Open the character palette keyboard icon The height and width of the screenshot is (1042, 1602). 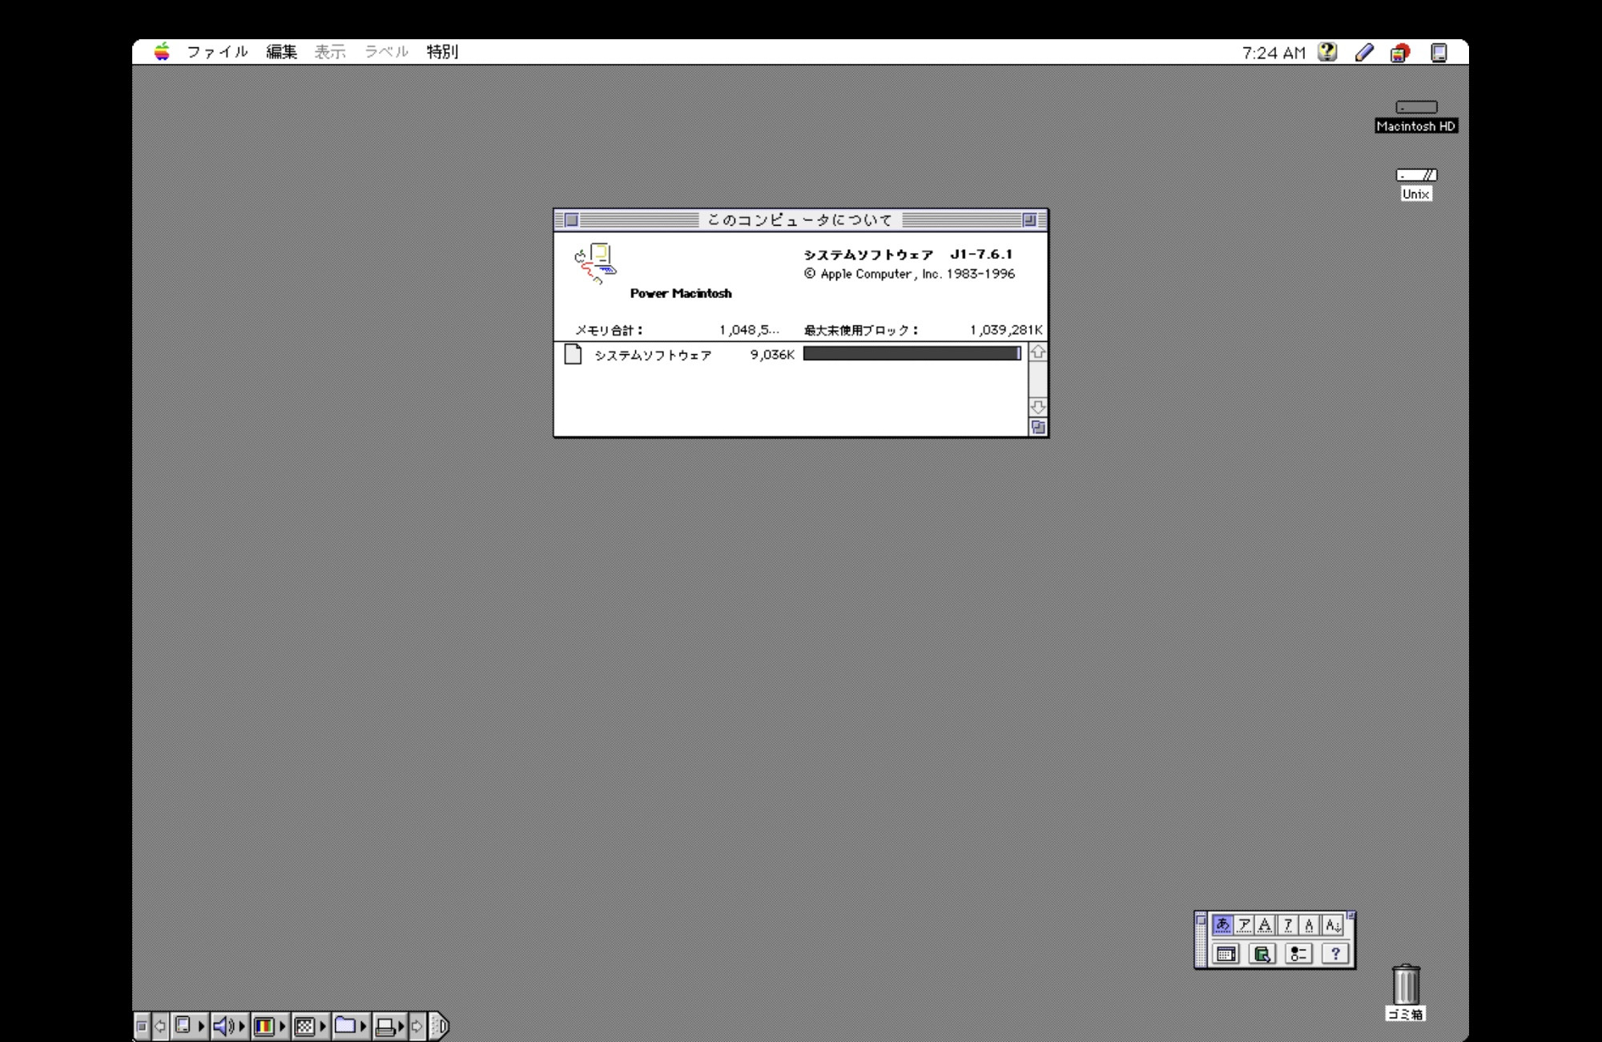click(x=1226, y=954)
